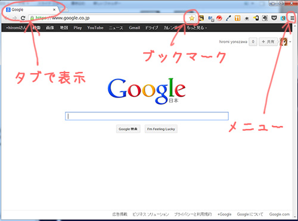The height and width of the screenshot is (221, 298).
Task: Click the + 共有 share button
Action: click(268, 42)
